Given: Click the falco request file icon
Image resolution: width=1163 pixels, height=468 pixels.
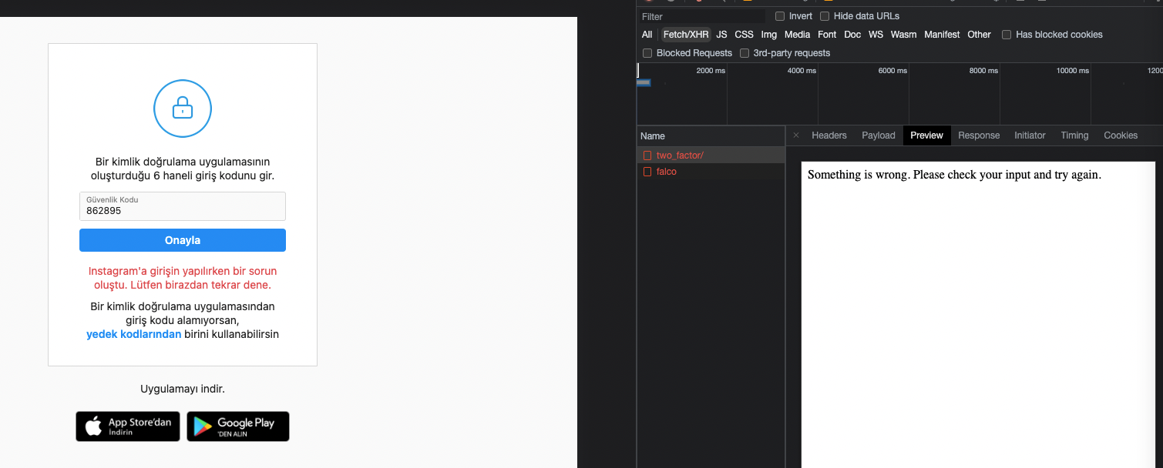Looking at the screenshot, I should tap(647, 172).
